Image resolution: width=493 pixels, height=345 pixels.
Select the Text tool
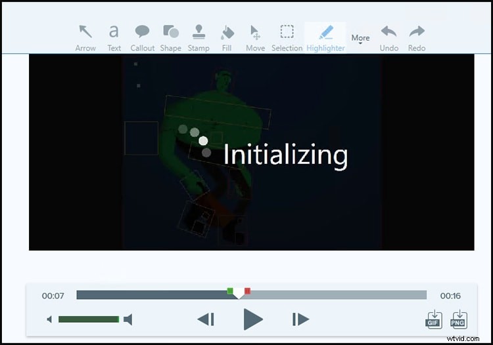click(x=114, y=38)
